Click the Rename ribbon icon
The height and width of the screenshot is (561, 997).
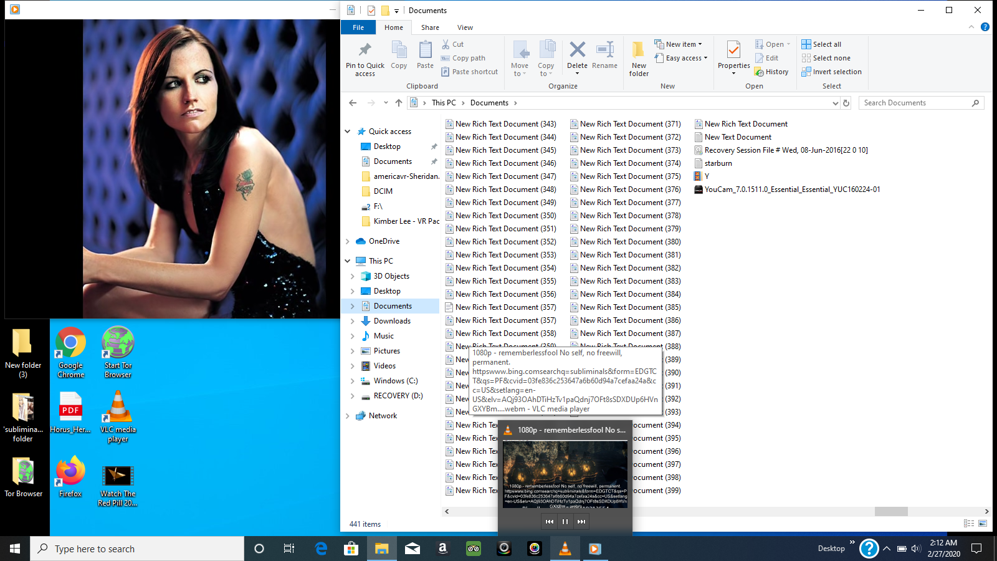point(605,55)
